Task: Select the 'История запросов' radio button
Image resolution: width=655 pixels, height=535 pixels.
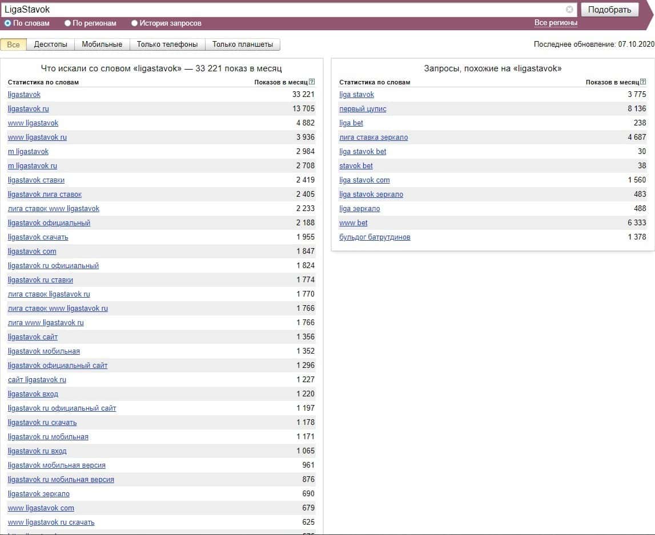Action: pyautogui.click(x=135, y=23)
